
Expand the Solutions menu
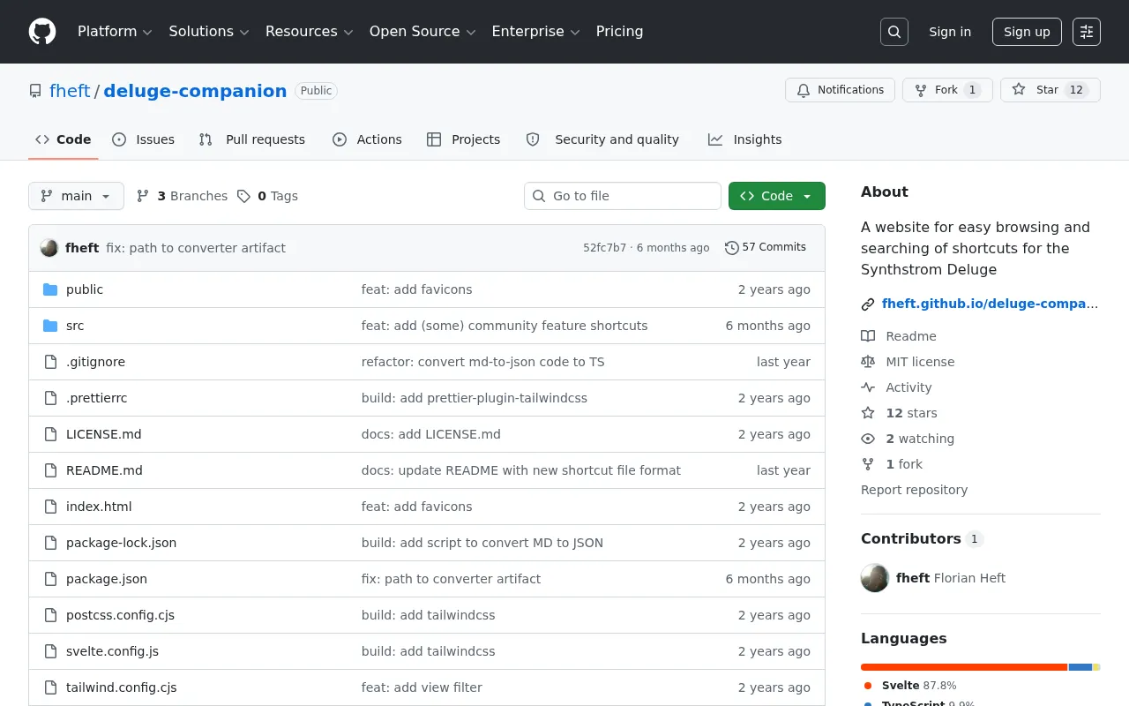click(209, 32)
